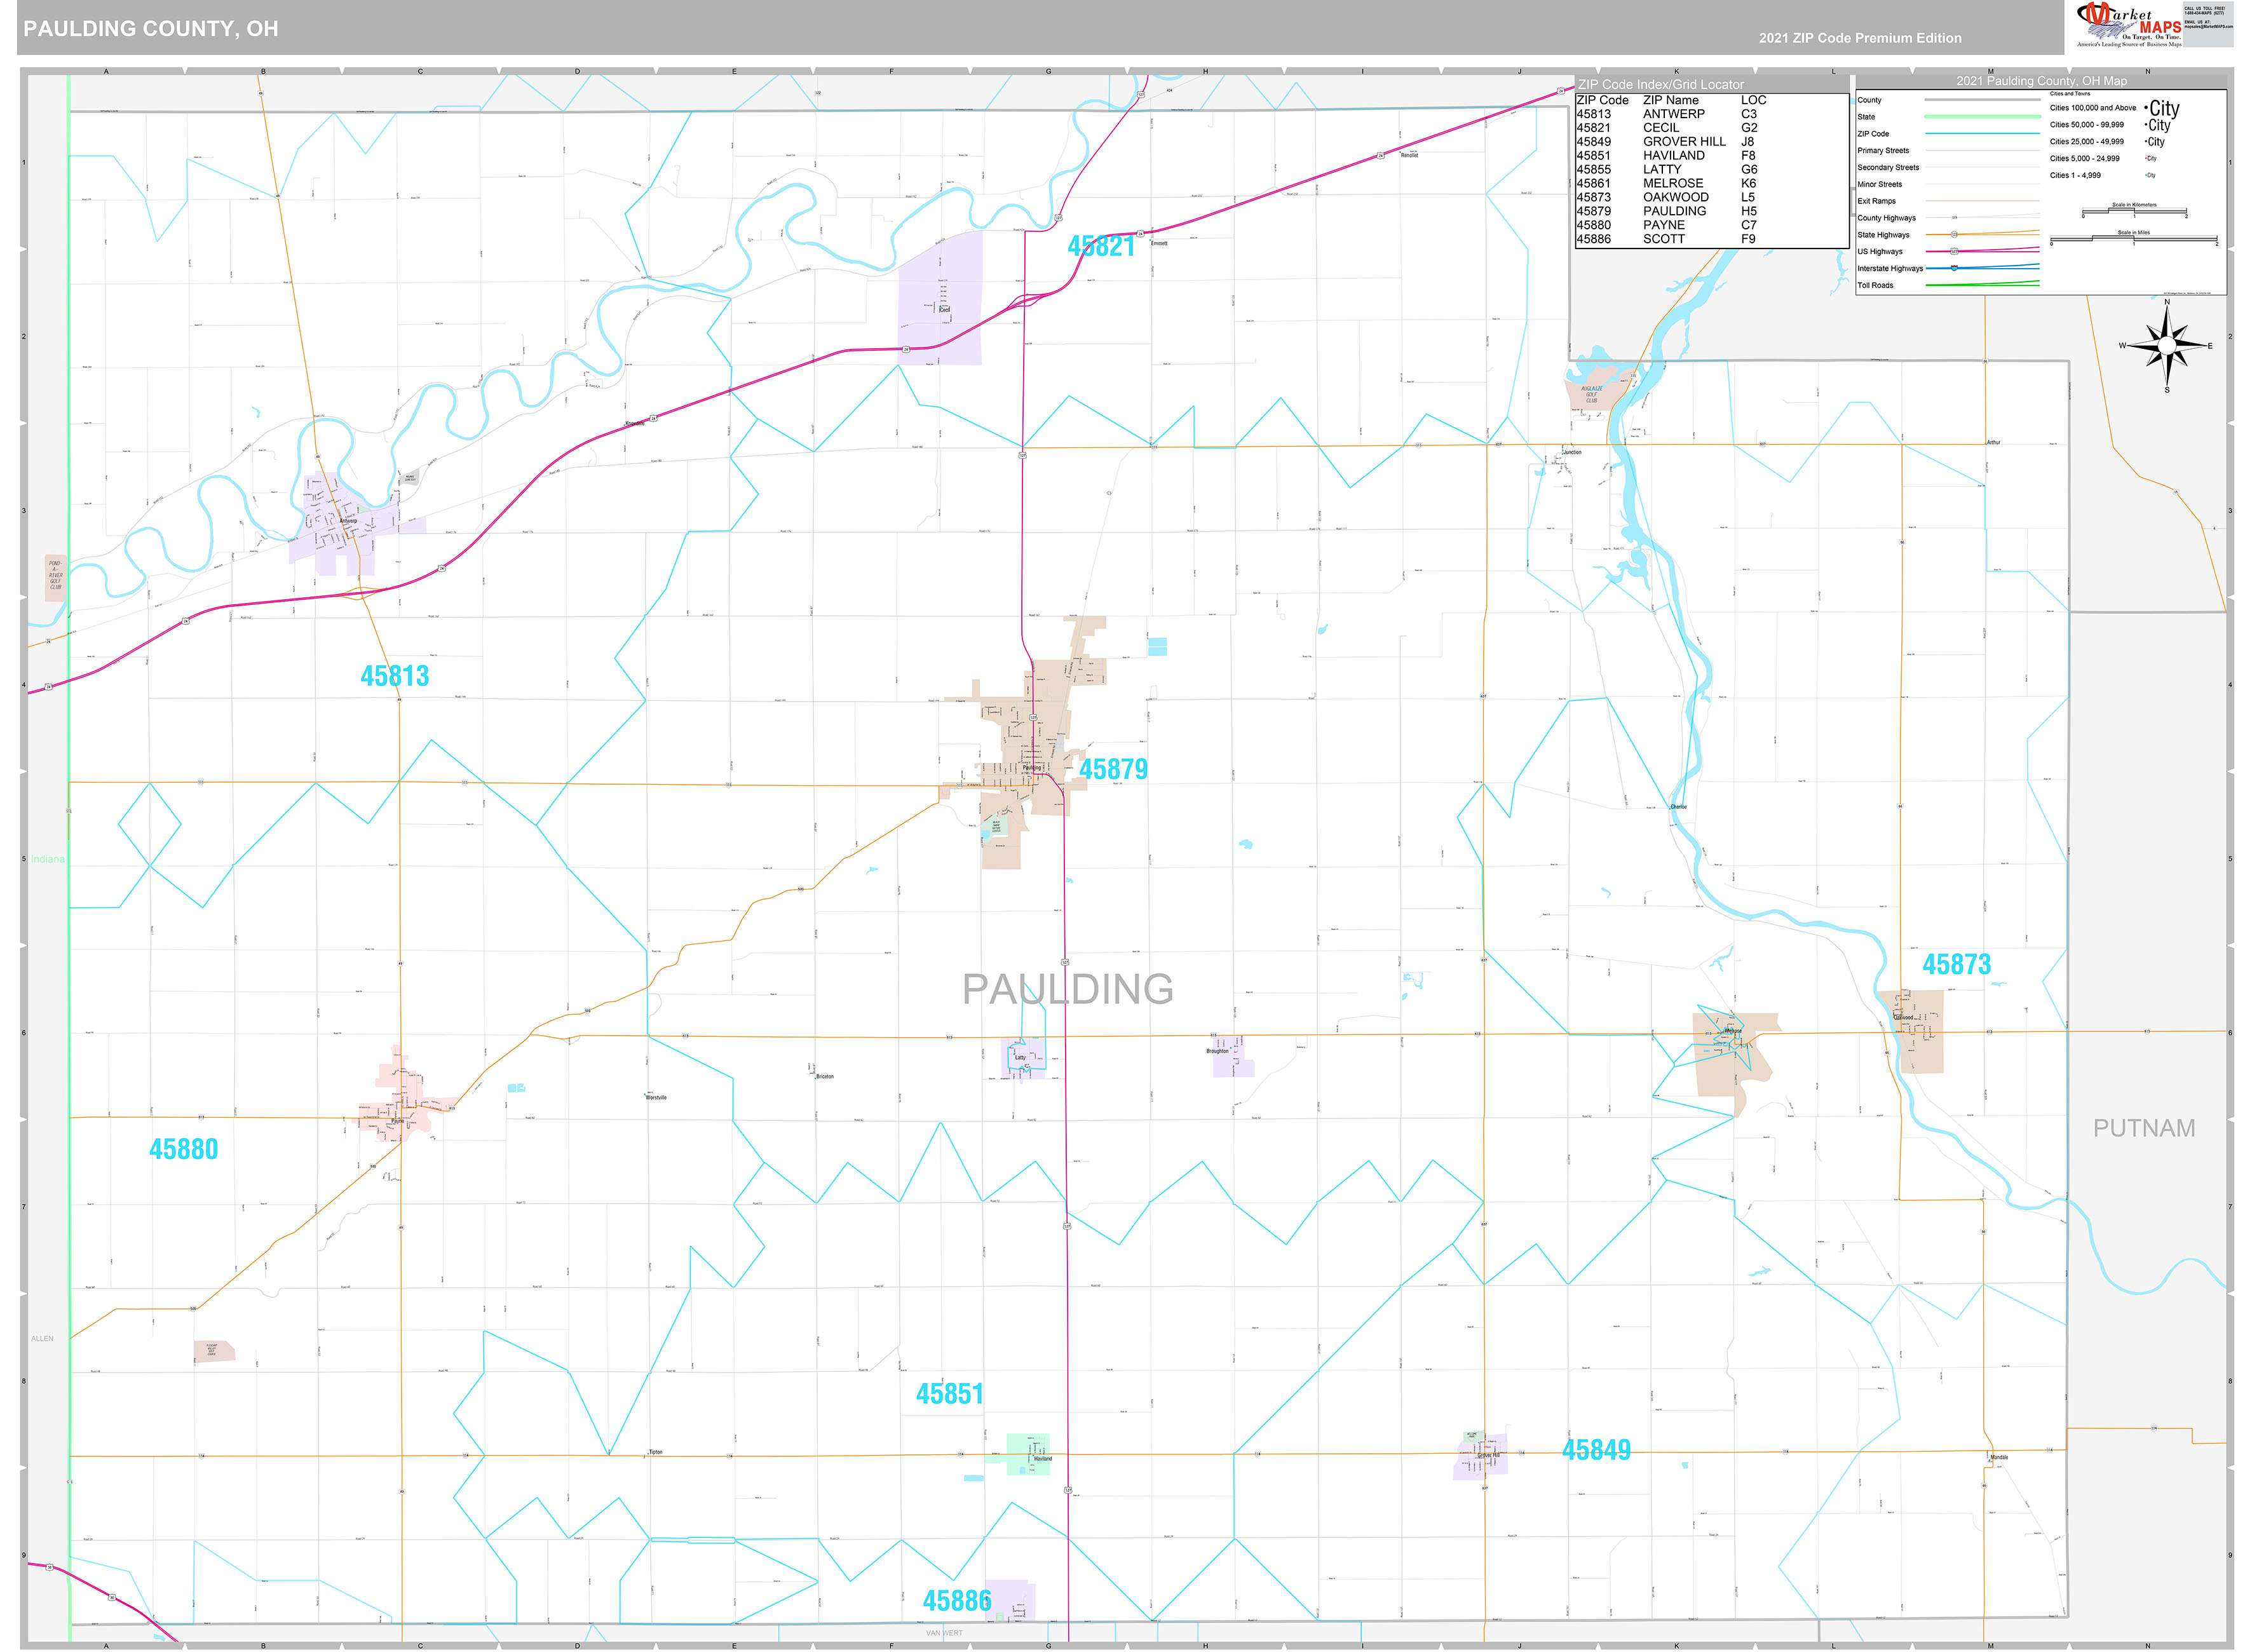Image resolution: width=2245 pixels, height=1652 pixels.
Task: Click the large 45821 ZIP label on the map
Action: [x=1101, y=247]
